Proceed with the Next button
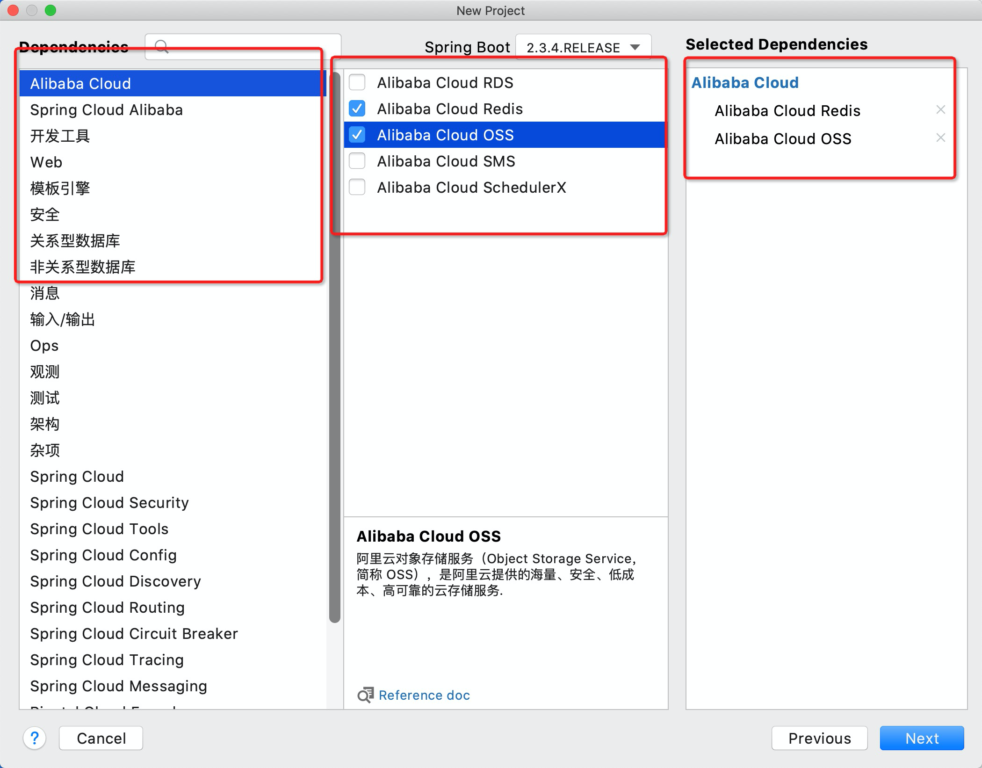This screenshot has width=982, height=768. 922,738
